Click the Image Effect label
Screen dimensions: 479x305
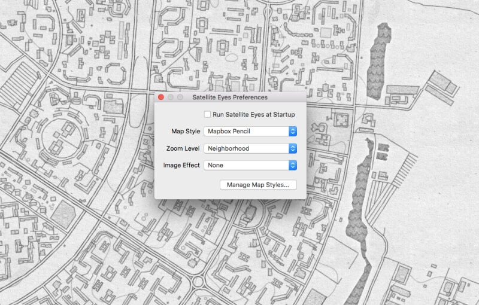[181, 165]
